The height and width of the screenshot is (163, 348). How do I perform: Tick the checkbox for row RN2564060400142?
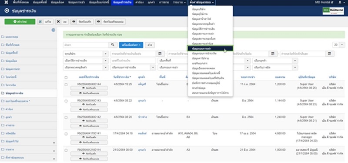click(x=66, y=117)
